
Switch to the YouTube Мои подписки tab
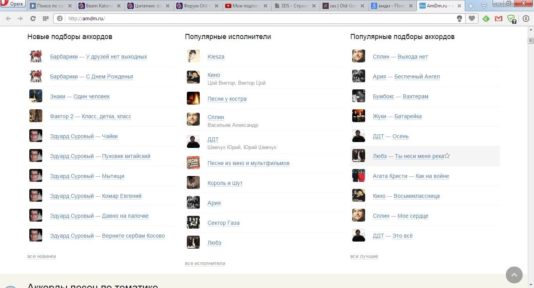[247, 6]
